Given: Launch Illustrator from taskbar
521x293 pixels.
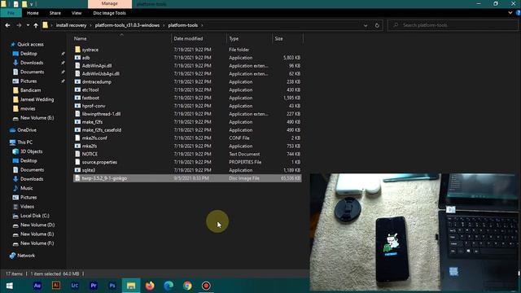Looking at the screenshot, I should (56, 286).
